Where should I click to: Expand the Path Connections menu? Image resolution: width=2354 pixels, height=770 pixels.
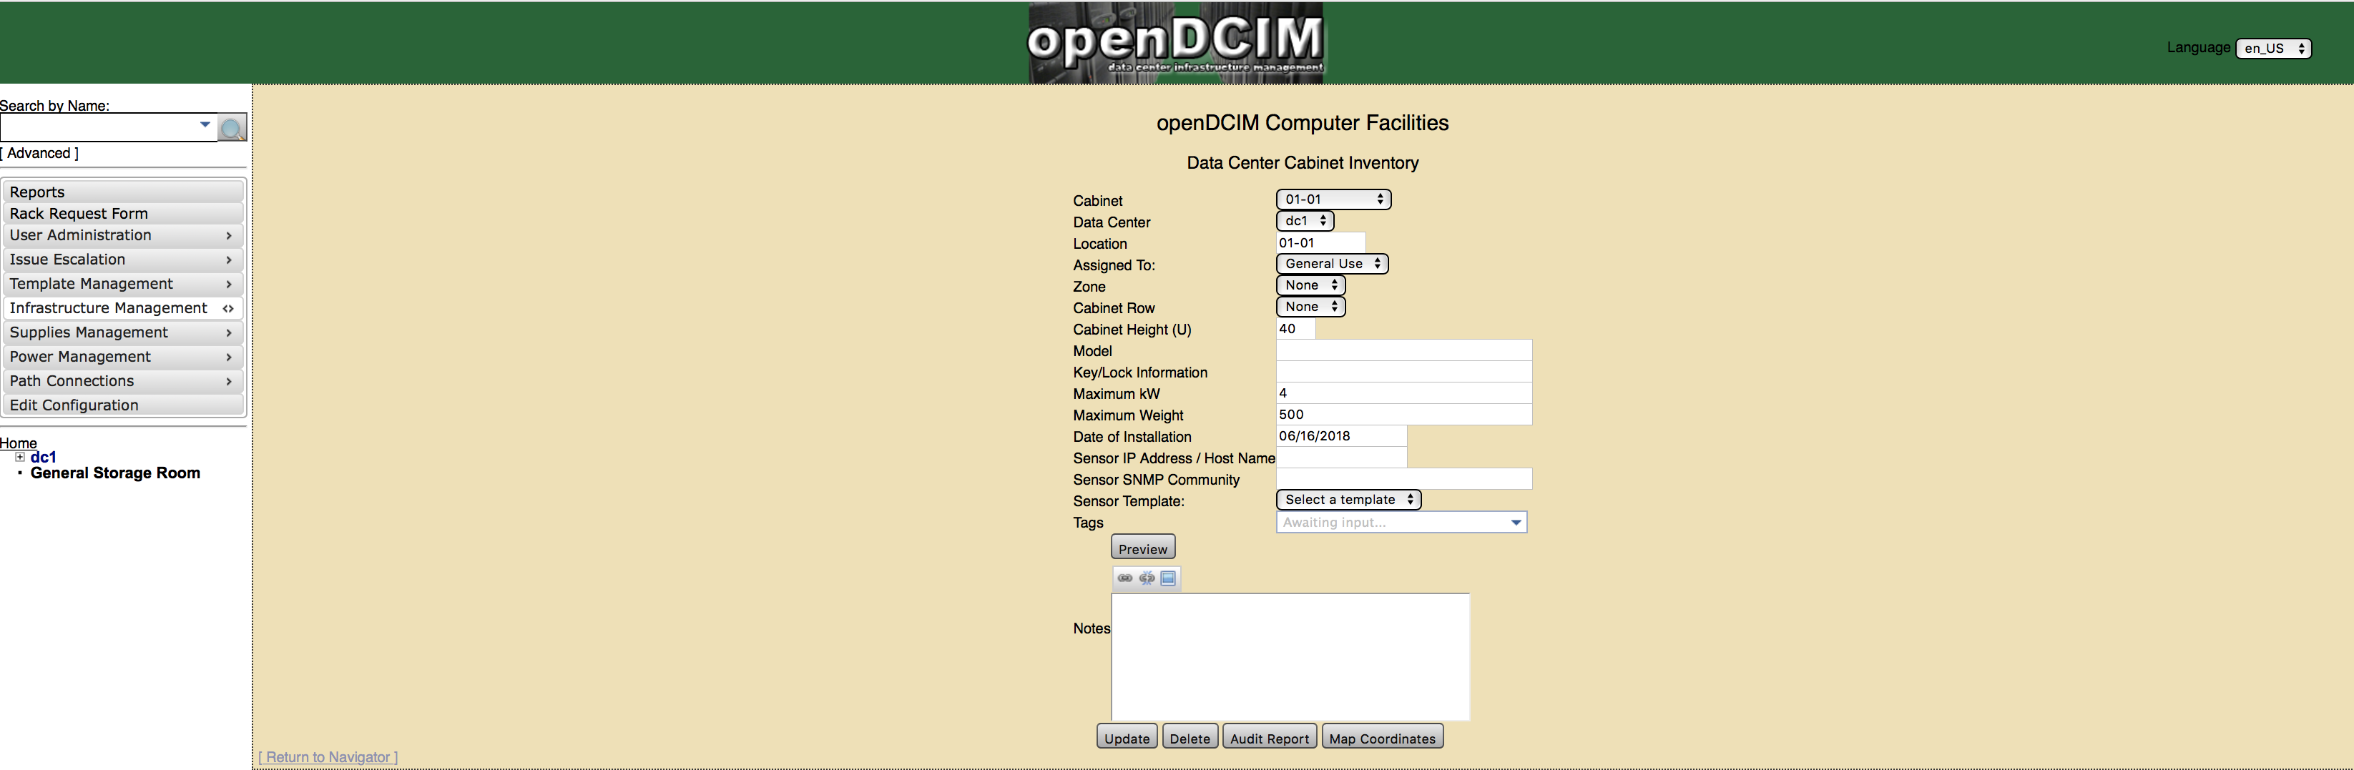[x=123, y=381]
